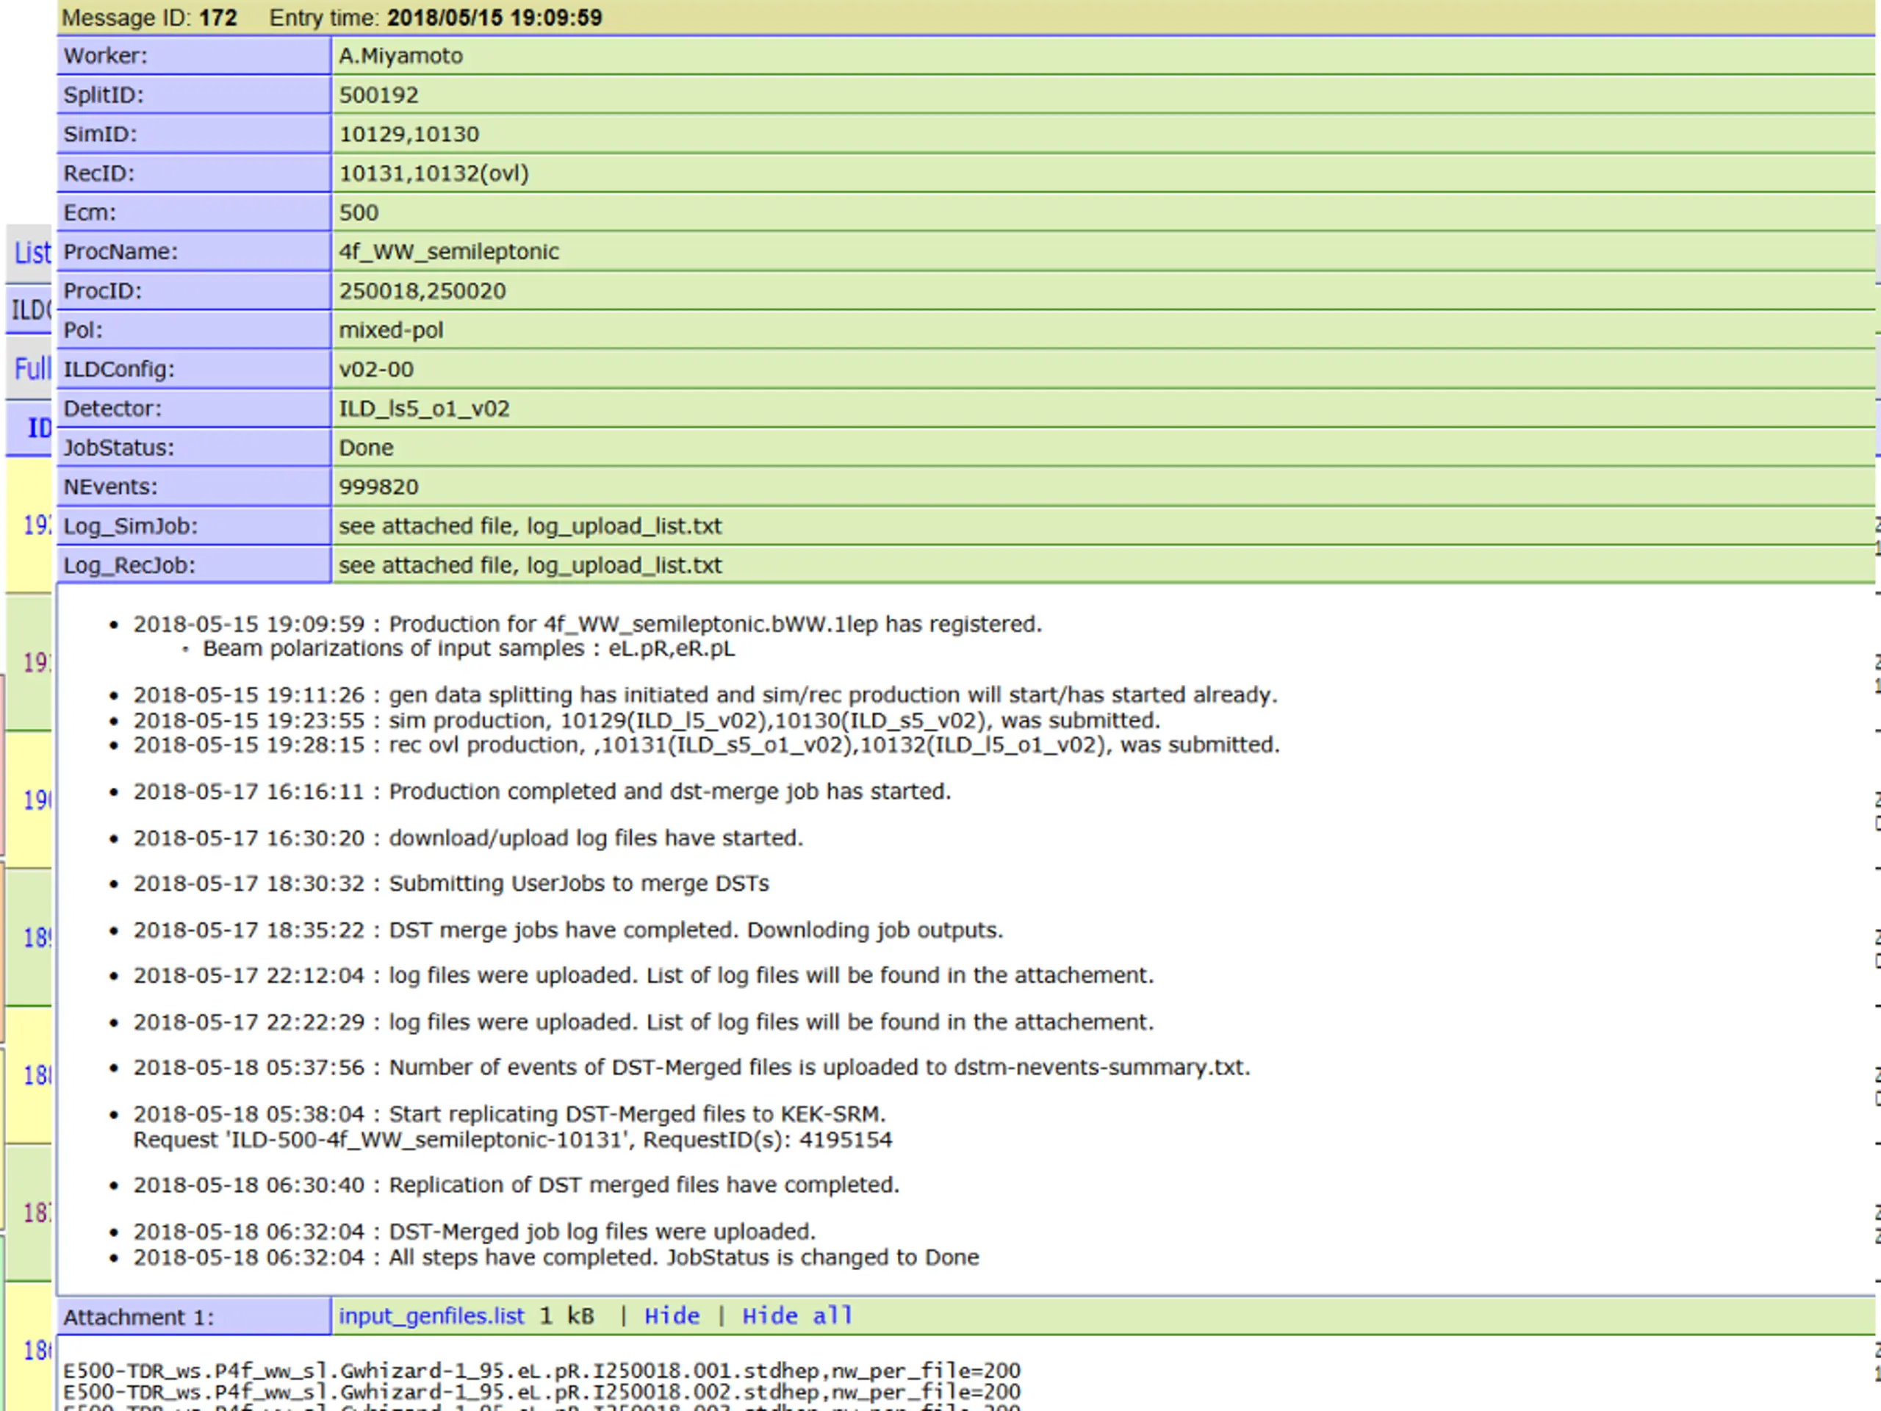Click the Production has registered log entry
This screenshot has width=1881, height=1411.
point(587,624)
